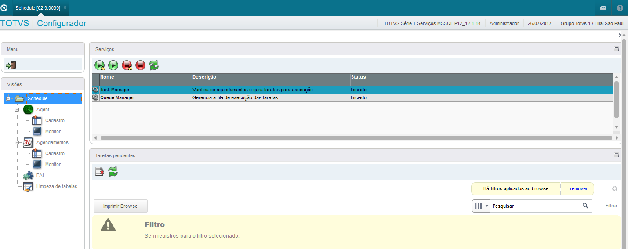
Task: Open Limpeza de tabelas
Action: tap(57, 186)
